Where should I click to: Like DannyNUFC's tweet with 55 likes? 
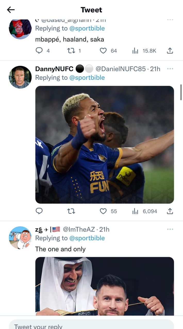pyautogui.click(x=103, y=211)
